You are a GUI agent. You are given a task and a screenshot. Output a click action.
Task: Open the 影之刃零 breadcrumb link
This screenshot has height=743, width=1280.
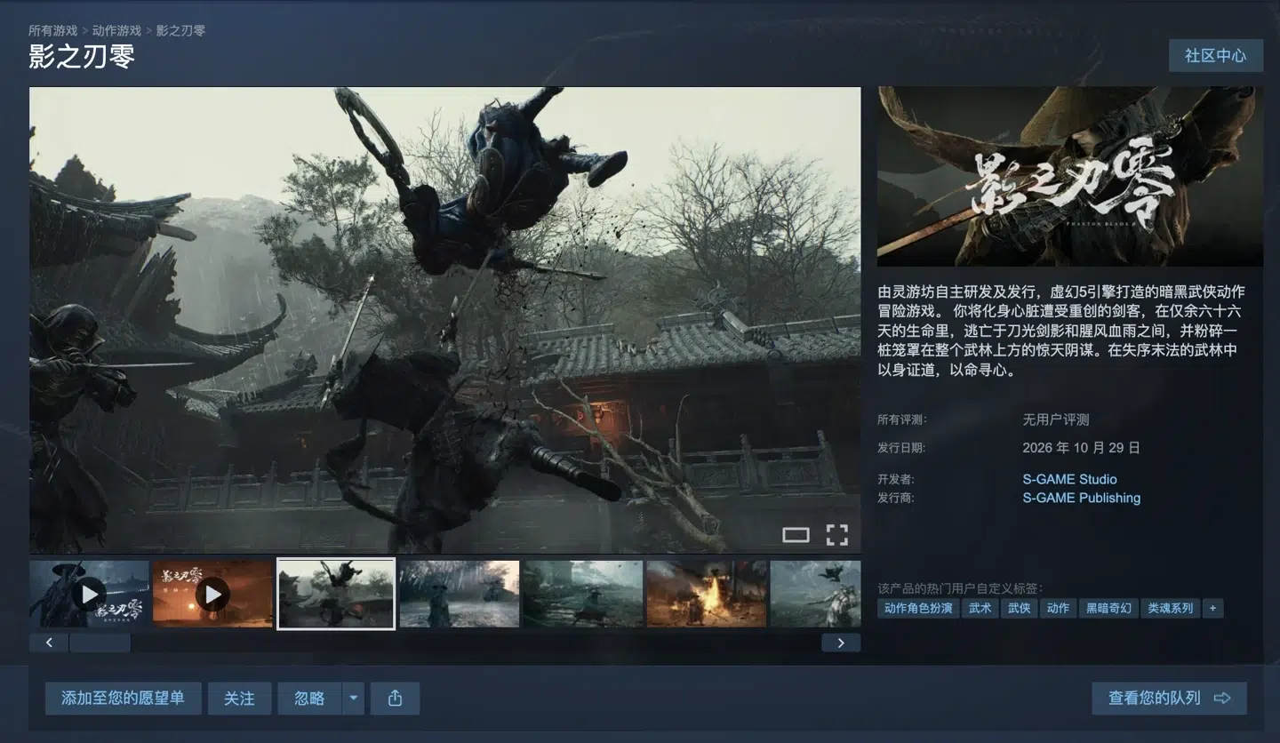coord(180,30)
